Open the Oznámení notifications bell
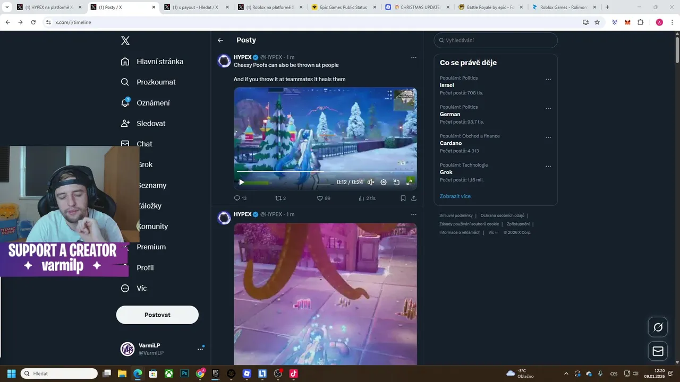Viewport: 680px width, 382px height. [125, 102]
